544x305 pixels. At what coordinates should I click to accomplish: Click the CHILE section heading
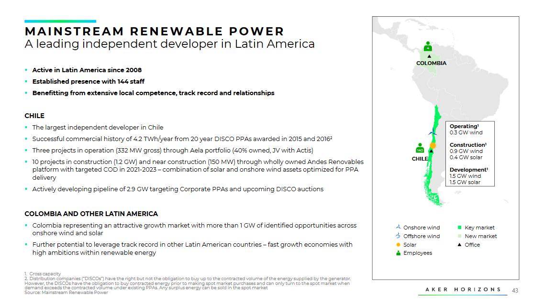(x=34, y=116)
